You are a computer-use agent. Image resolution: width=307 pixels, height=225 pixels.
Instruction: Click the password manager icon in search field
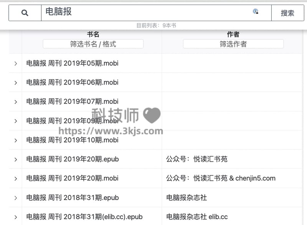point(256,12)
